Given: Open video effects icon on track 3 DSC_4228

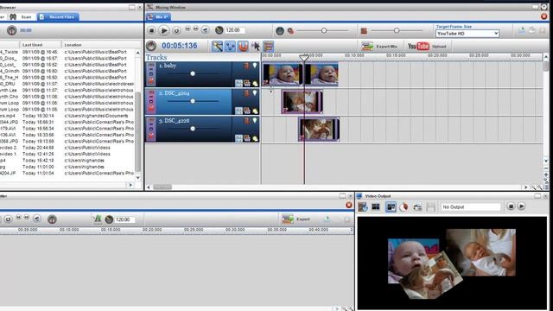Looking at the screenshot, I should 247,138.
